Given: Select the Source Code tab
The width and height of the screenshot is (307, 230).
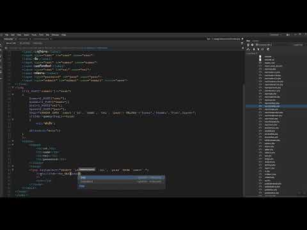Looking at the screenshot, I should click(11, 43).
